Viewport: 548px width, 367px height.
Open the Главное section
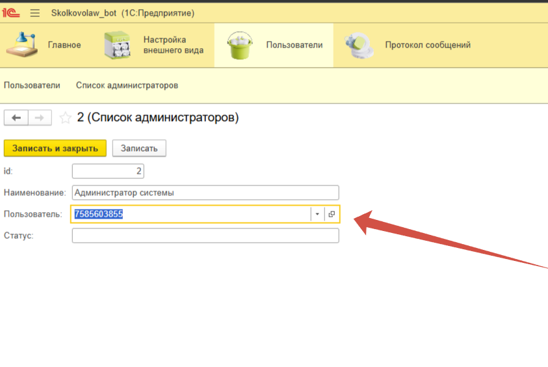click(44, 46)
